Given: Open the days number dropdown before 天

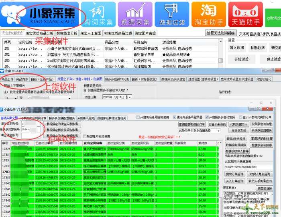Looking at the screenshot, I should pyautogui.click(x=16, y=98).
